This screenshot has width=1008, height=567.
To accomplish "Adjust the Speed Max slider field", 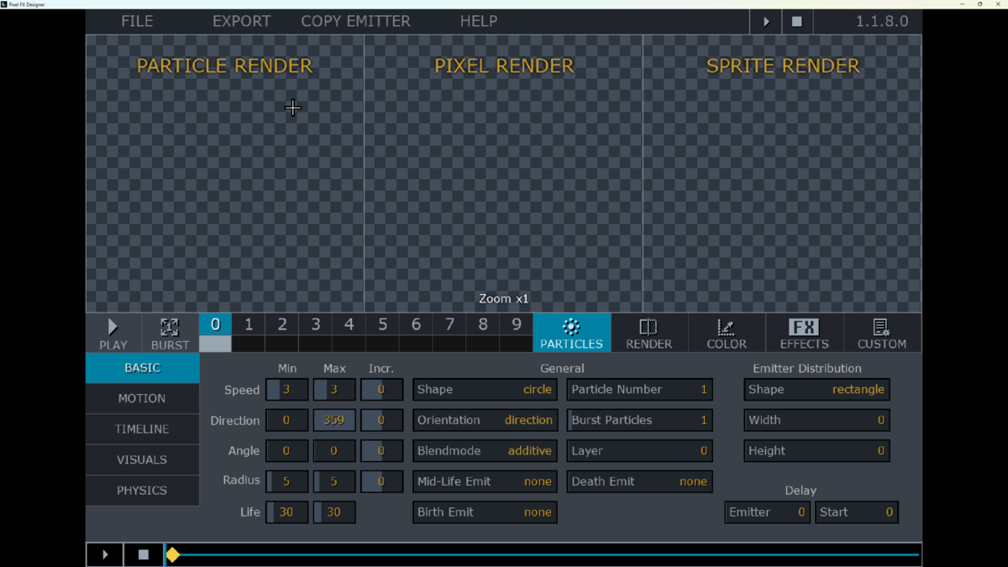I will click(x=334, y=390).
